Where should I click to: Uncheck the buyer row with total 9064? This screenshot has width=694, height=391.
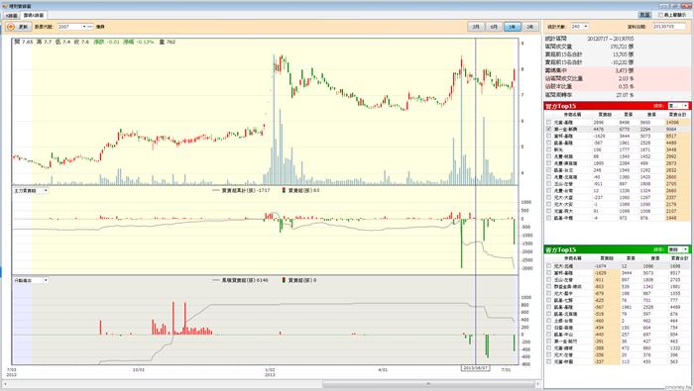[x=549, y=129]
